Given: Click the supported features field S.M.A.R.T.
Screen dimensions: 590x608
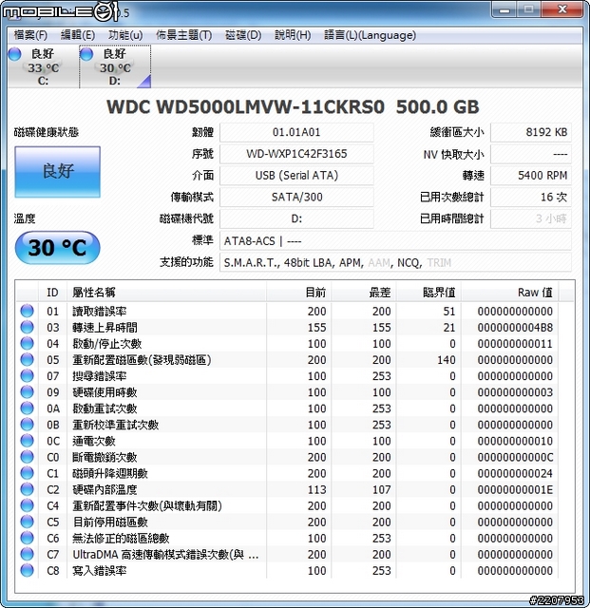Looking at the screenshot, I should pos(395,263).
